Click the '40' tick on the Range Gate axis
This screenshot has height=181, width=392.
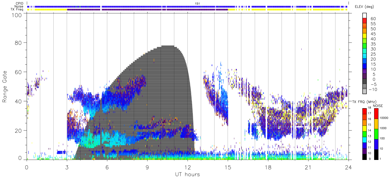(18, 101)
